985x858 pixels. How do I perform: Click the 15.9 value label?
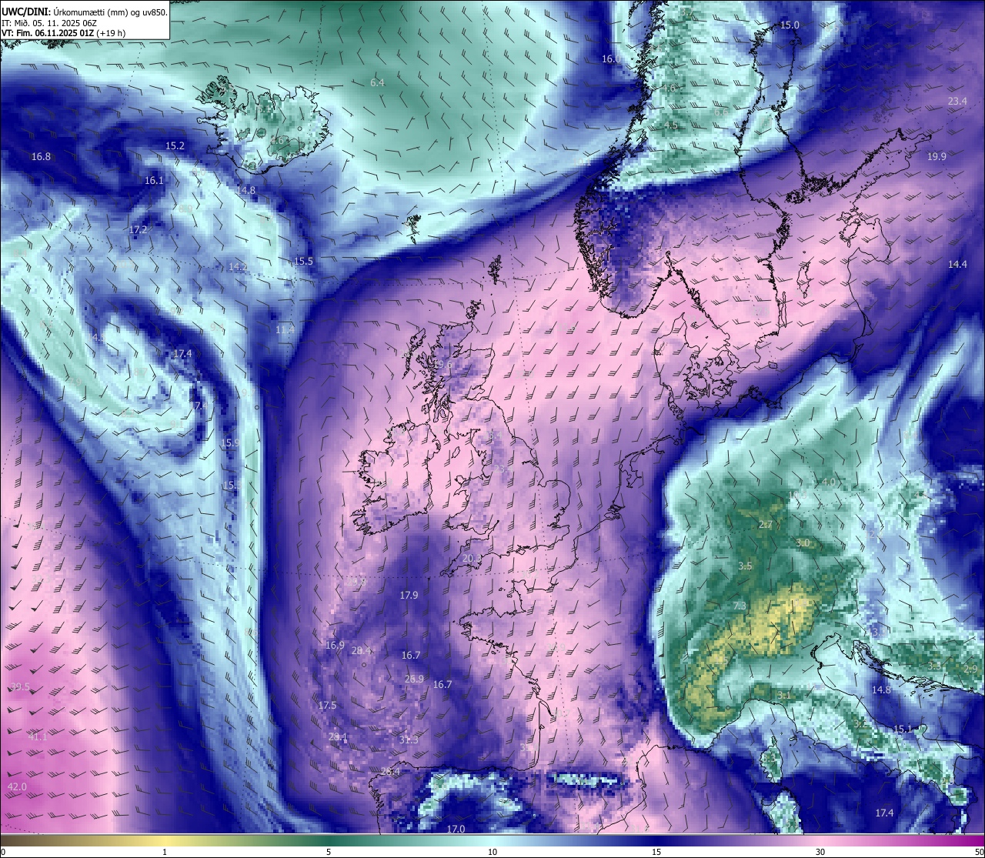230,444
